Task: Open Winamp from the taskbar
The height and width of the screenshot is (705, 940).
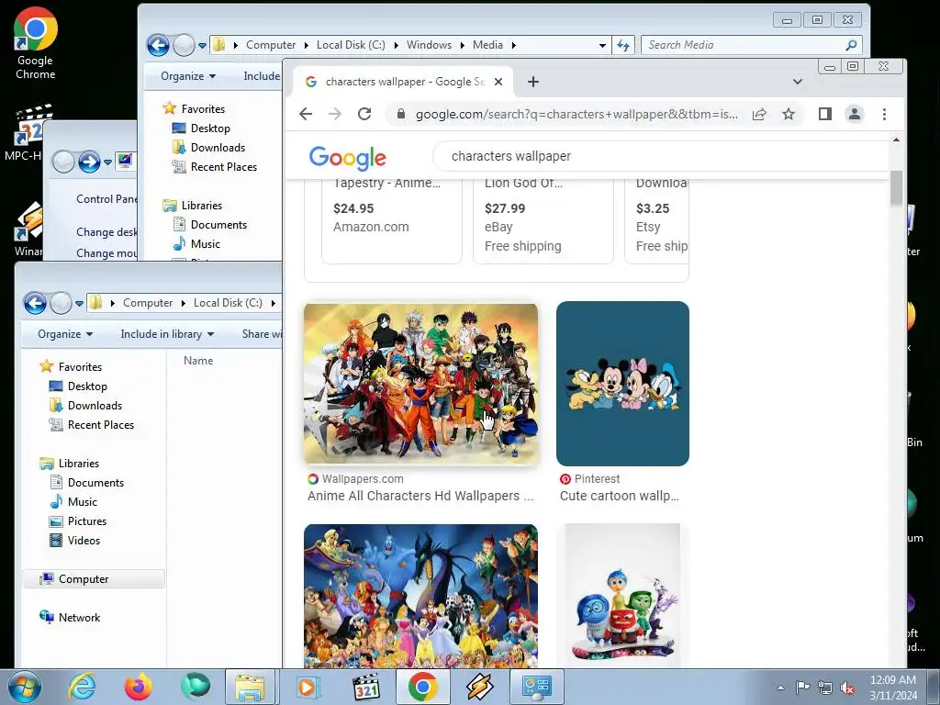Action: coord(479,687)
